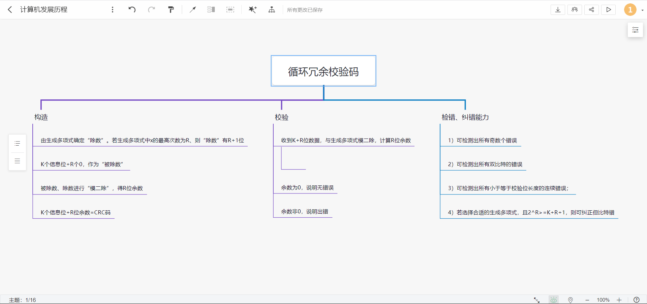Viewport: 647px width, 304px height.
Task: Click the summary bracket tool icon
Action: tap(211, 9)
